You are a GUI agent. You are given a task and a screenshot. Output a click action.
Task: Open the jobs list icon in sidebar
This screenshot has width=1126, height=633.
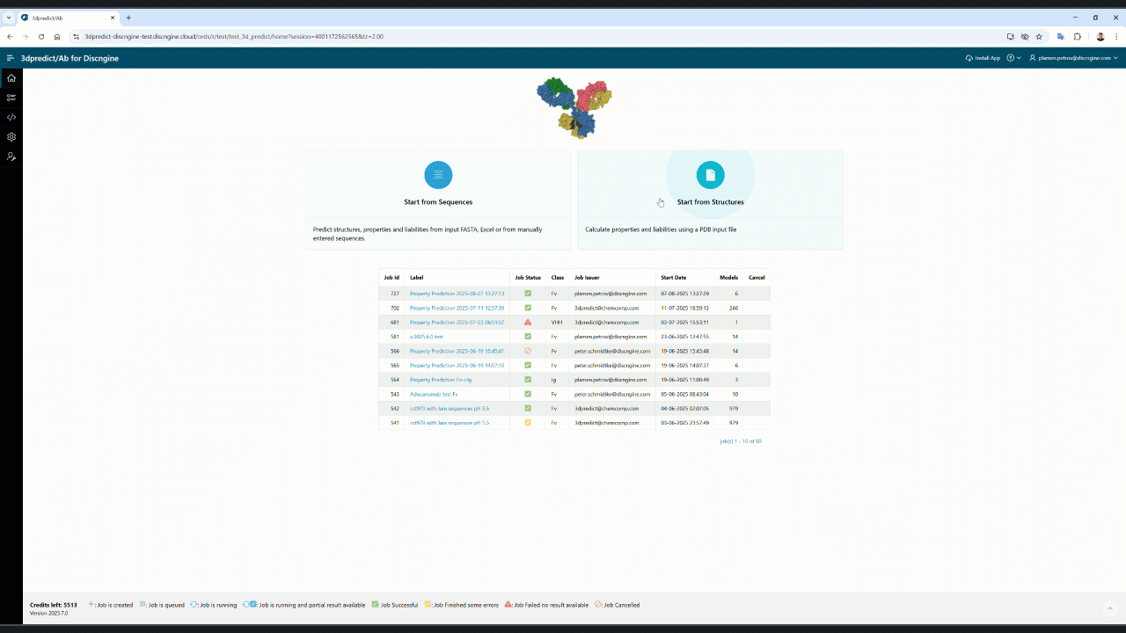11,98
